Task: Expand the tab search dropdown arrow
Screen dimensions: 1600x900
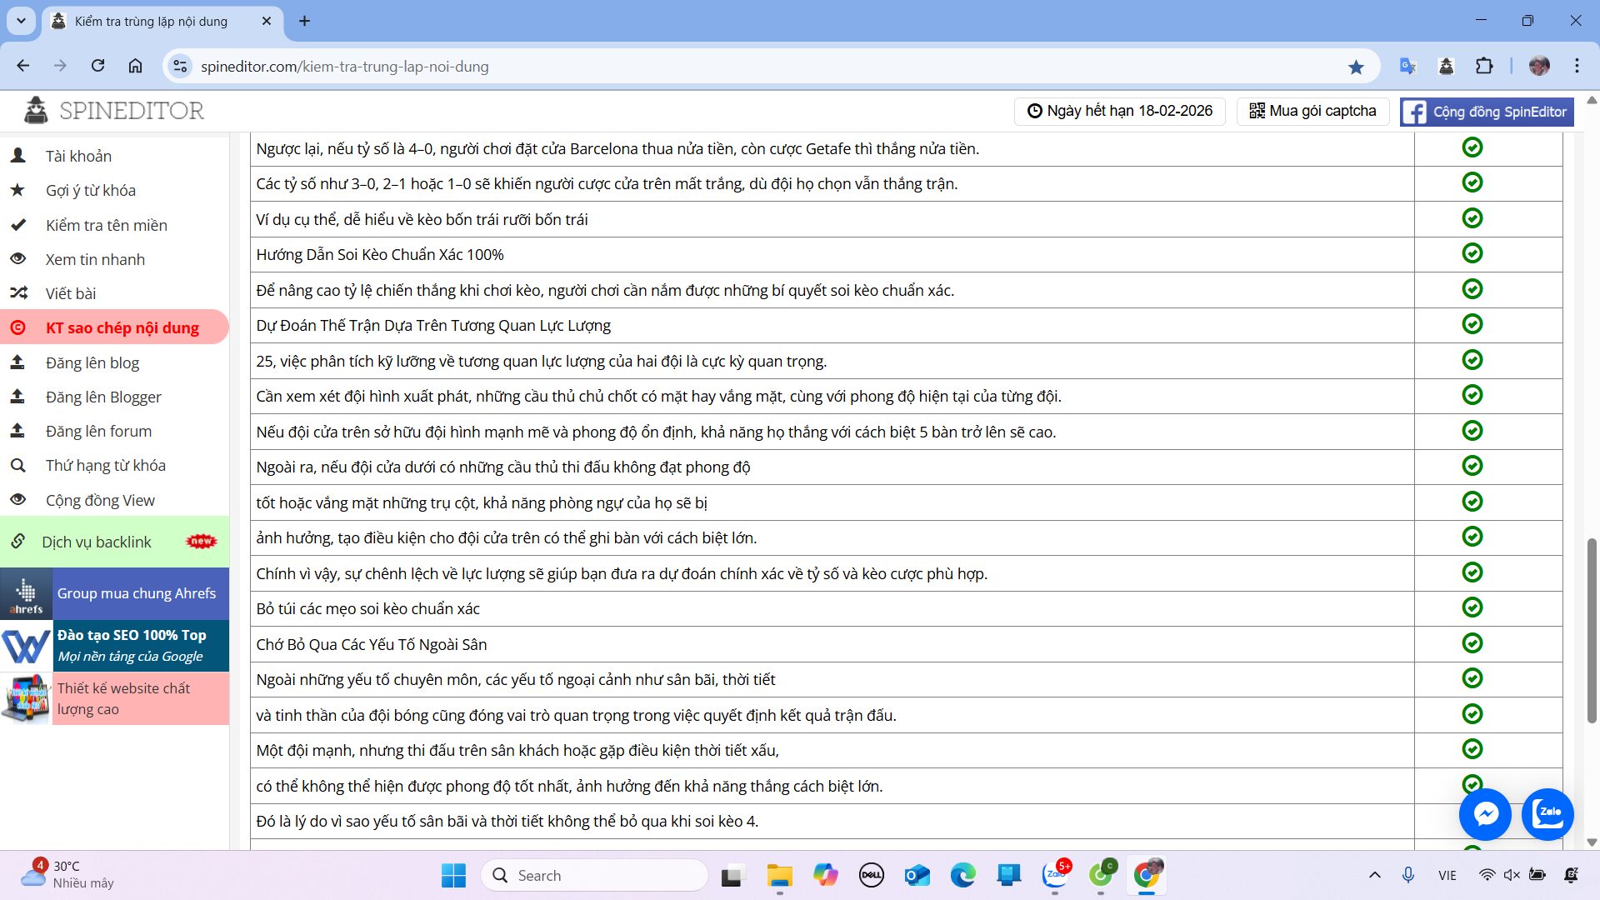Action: coord(21,21)
